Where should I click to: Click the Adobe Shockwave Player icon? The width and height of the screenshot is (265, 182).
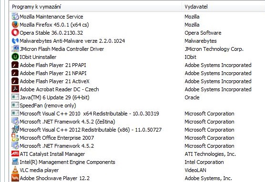click(x=15, y=178)
